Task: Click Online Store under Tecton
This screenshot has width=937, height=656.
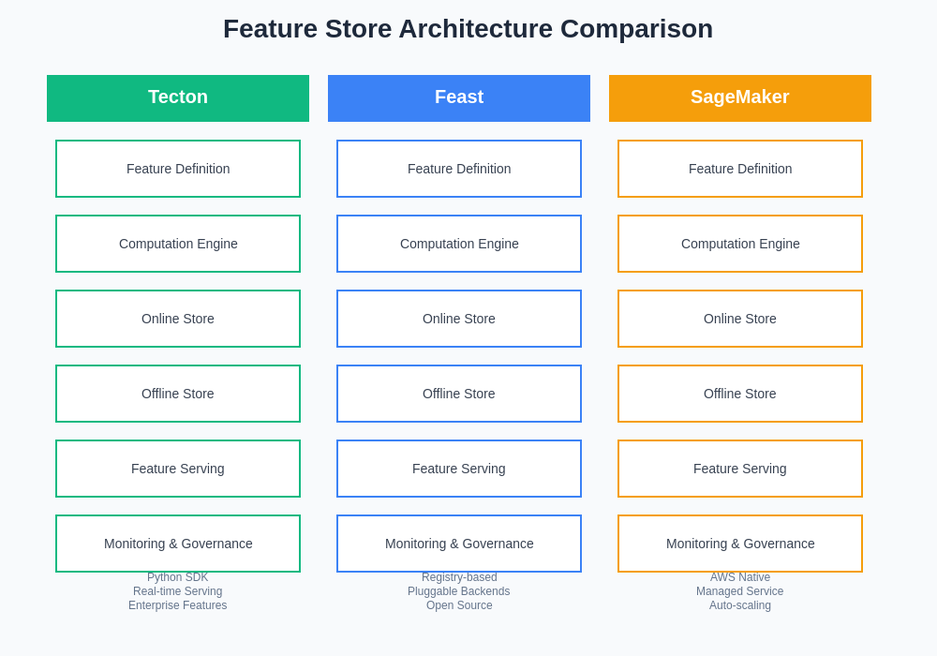Action: click(x=178, y=319)
